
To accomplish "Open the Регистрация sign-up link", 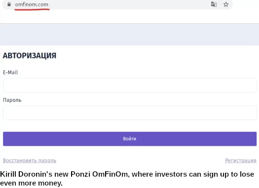I will point(241,160).
